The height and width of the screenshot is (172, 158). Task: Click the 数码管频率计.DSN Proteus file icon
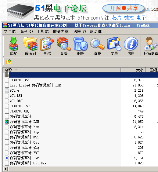click(7, 122)
